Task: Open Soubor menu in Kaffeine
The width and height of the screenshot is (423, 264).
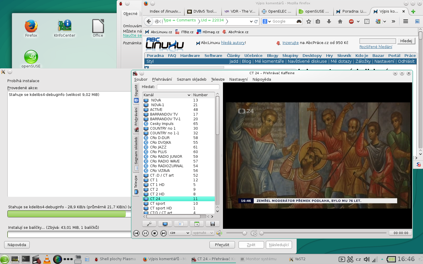Action: point(141,79)
